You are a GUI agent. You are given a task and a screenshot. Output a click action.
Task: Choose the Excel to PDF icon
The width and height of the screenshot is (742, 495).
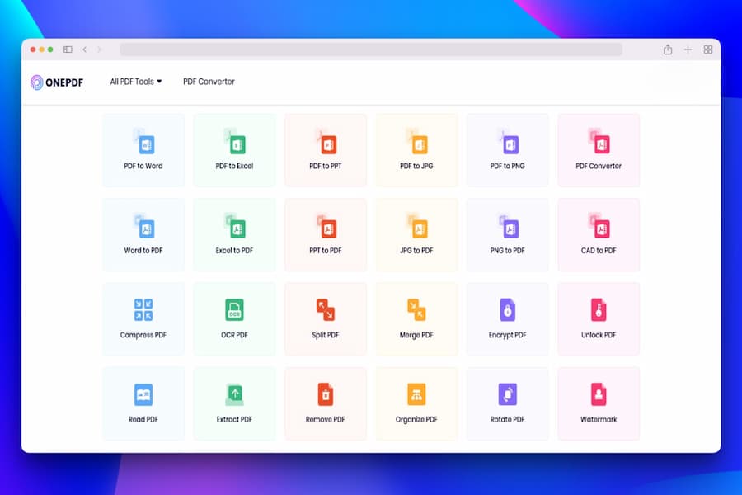click(x=235, y=225)
